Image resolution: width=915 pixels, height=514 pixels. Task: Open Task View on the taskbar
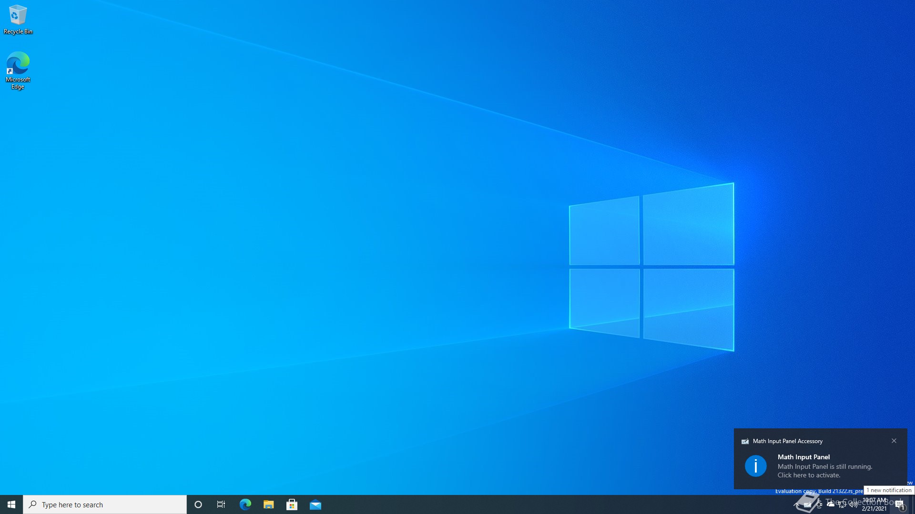[x=221, y=504]
